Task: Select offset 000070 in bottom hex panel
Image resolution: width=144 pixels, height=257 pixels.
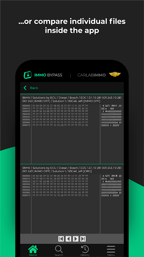Action: [26, 195]
